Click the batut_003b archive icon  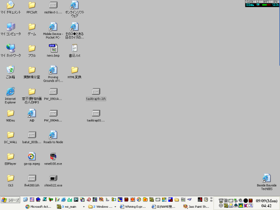click(x=32, y=137)
